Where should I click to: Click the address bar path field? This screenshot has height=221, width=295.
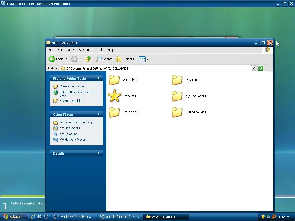(x=156, y=68)
